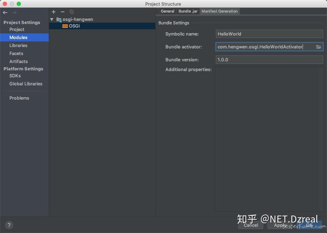This screenshot has width=327, height=233.
Task: Add a new module with the plus icon
Action: [54, 12]
